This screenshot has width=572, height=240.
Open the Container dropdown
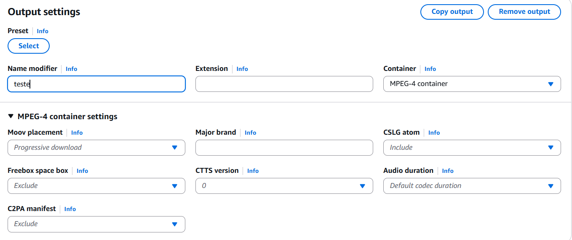point(472,84)
